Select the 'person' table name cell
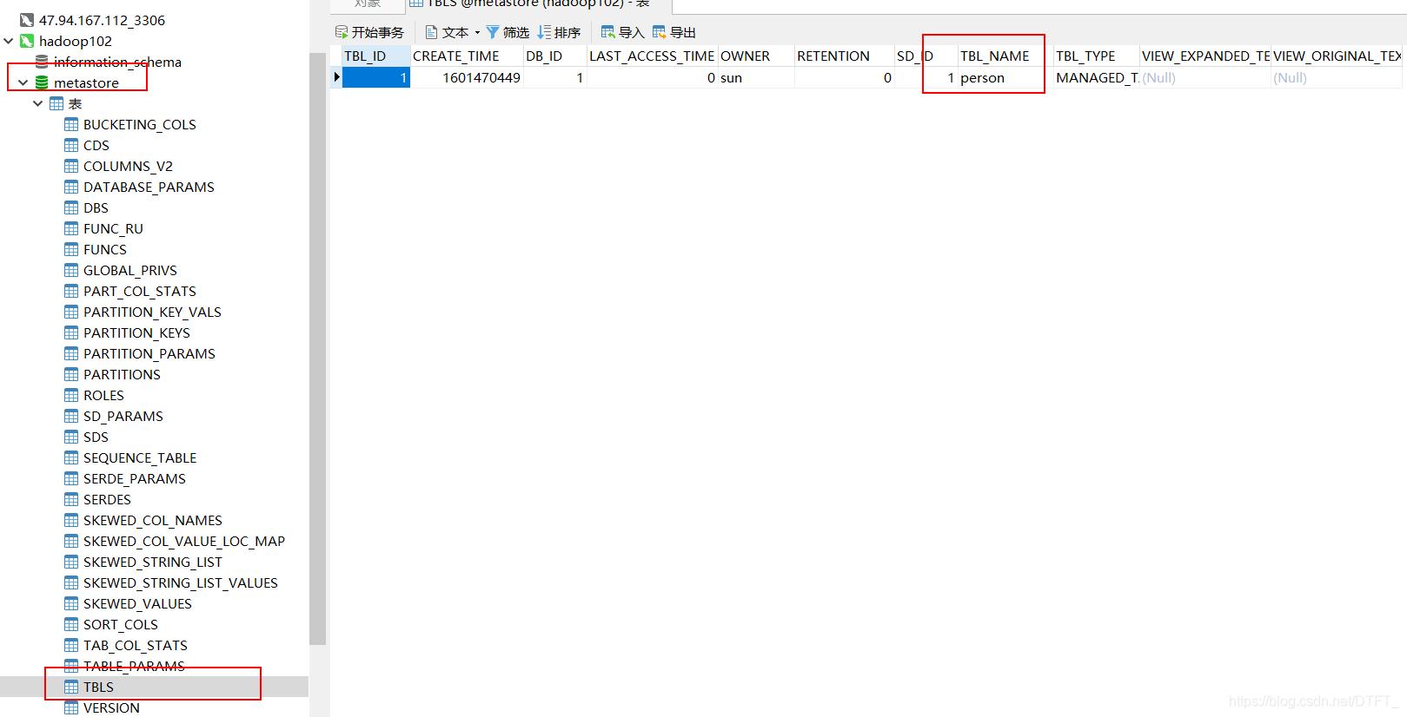This screenshot has width=1407, height=717. tap(982, 77)
